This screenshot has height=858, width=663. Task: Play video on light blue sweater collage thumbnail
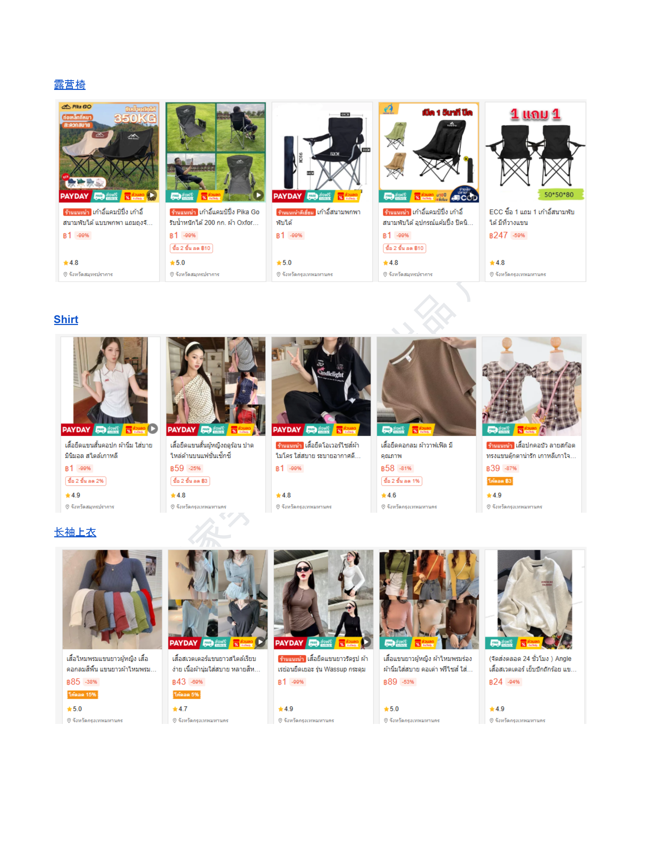tap(261, 642)
